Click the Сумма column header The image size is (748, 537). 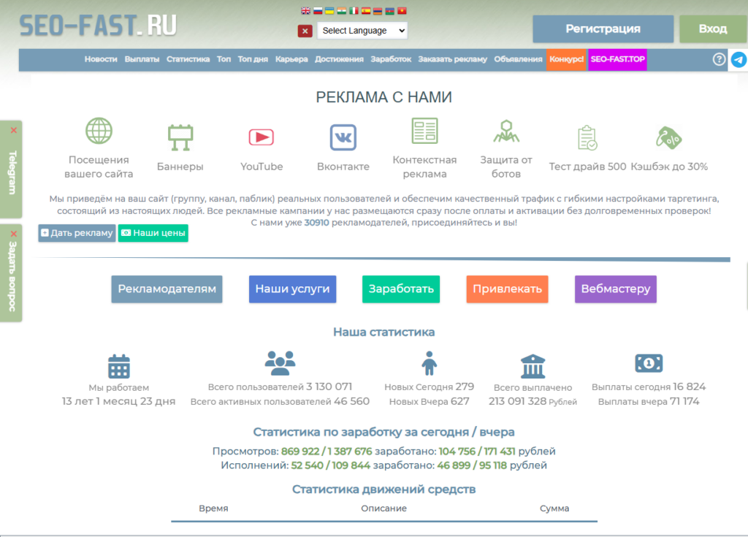click(554, 509)
